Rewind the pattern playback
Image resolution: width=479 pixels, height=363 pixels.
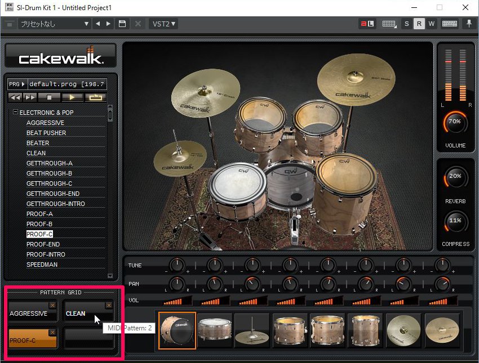point(15,97)
